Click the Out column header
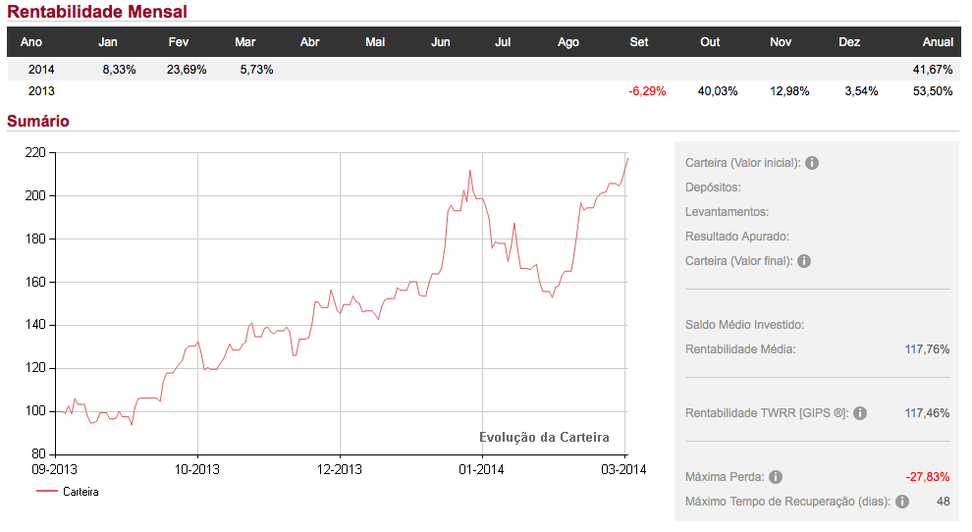Screen dimensions: 972x532 click(710, 42)
